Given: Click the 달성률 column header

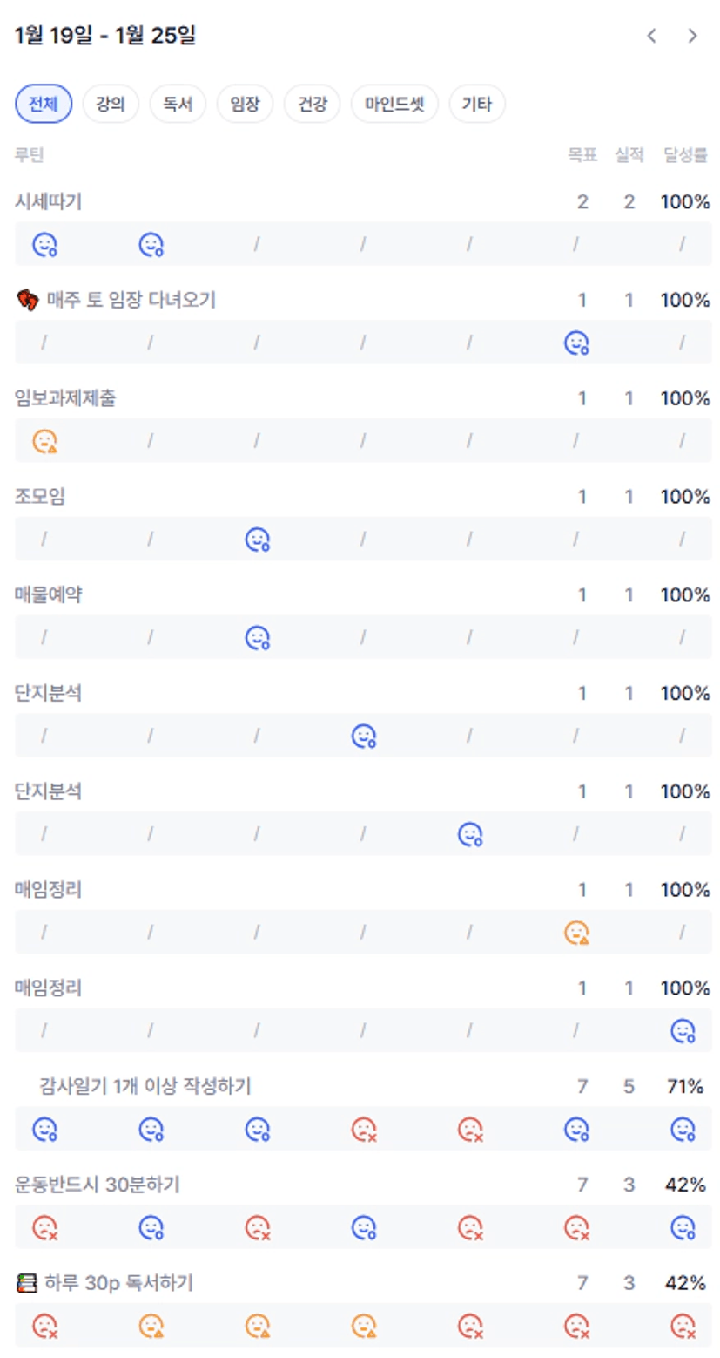Looking at the screenshot, I should [686, 155].
